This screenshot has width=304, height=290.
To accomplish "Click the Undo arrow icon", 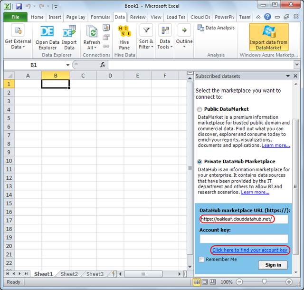I will 28,6.
